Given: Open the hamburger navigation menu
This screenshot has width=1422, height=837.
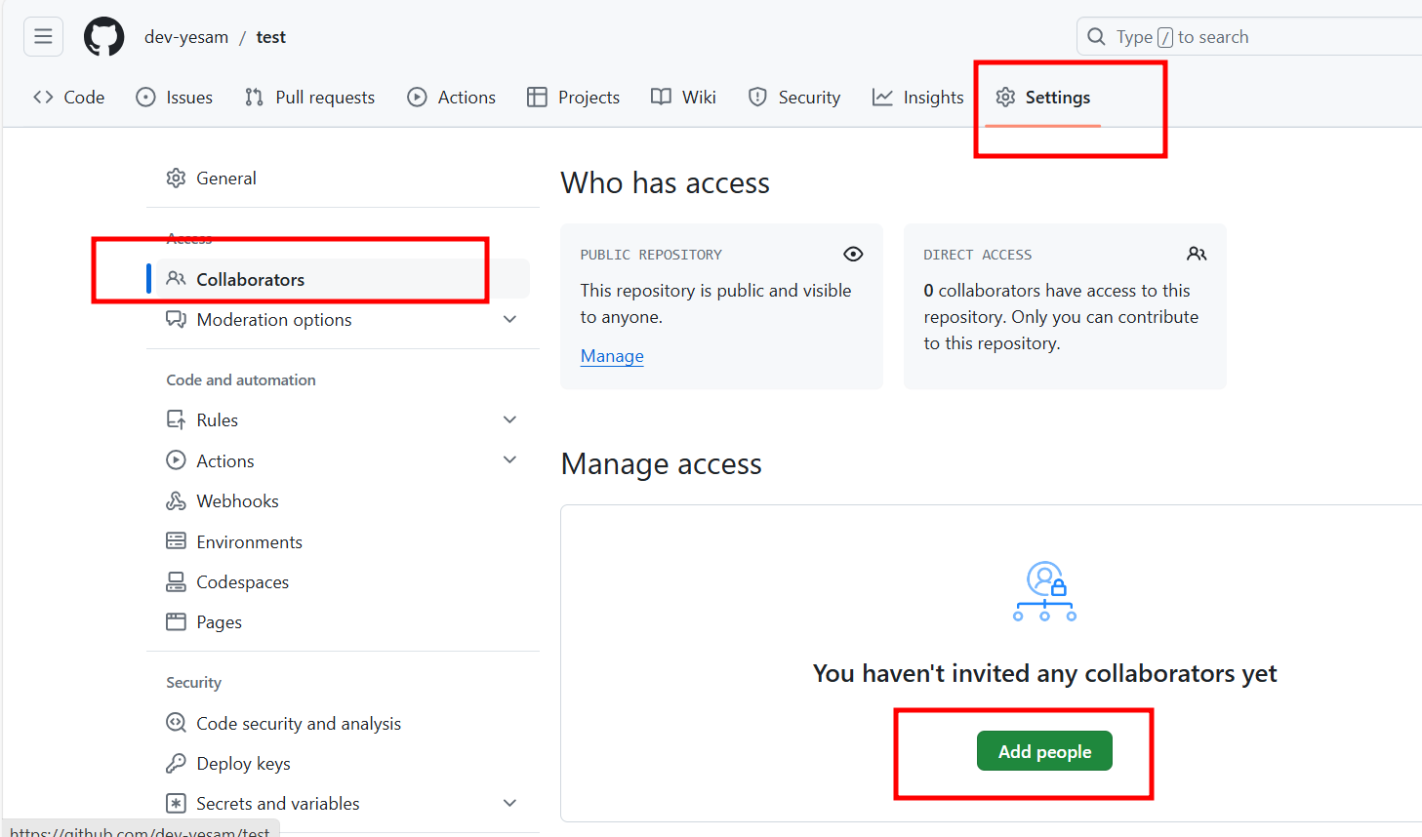Looking at the screenshot, I should point(43,37).
